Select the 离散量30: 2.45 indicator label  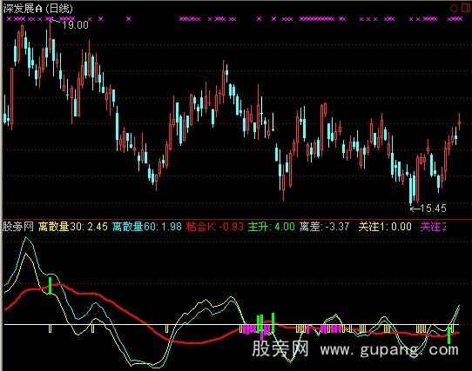click(x=73, y=227)
